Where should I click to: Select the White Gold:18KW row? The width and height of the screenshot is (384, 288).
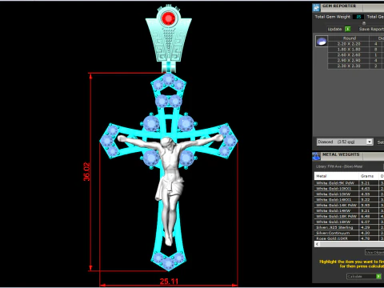pos(350,222)
